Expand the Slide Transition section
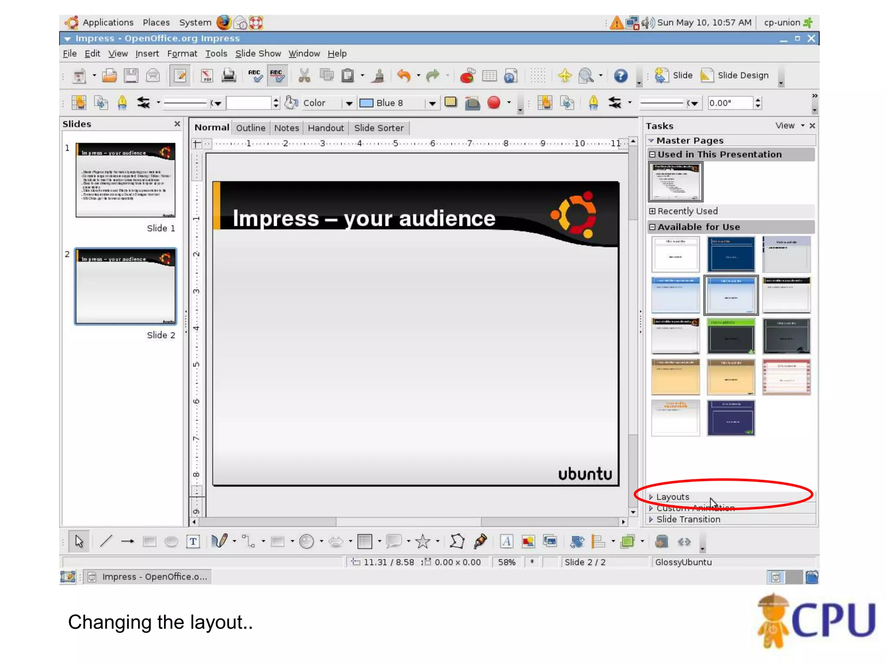Image resolution: width=886 pixels, height=664 pixels. coord(731,519)
